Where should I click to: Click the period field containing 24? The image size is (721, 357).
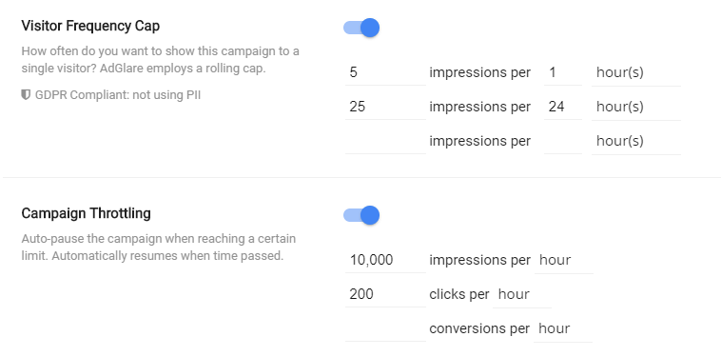(x=563, y=108)
